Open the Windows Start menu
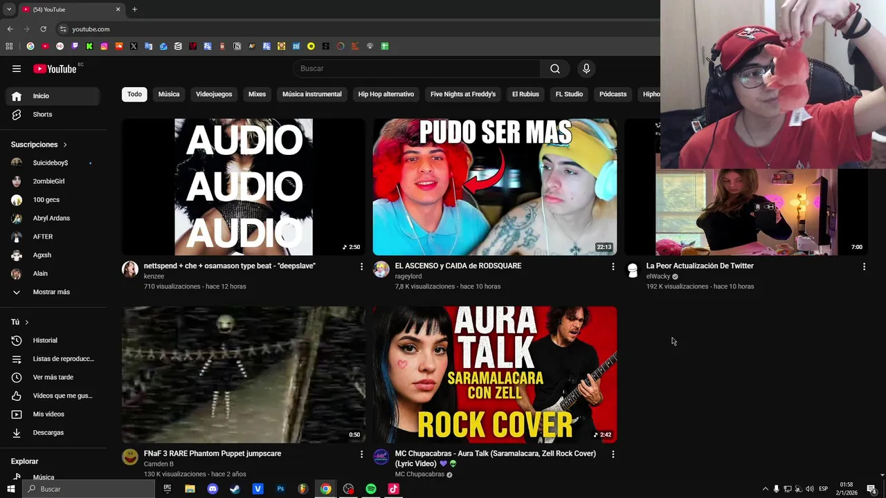Viewport: 886px width, 498px height. click(x=10, y=489)
